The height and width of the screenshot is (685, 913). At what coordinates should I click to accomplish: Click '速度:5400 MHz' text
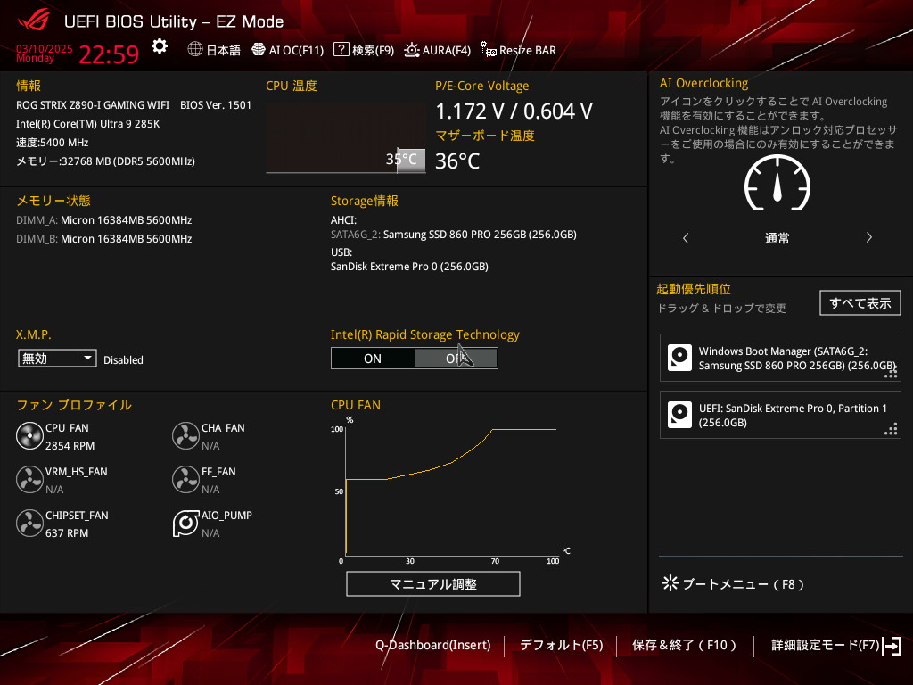53,142
